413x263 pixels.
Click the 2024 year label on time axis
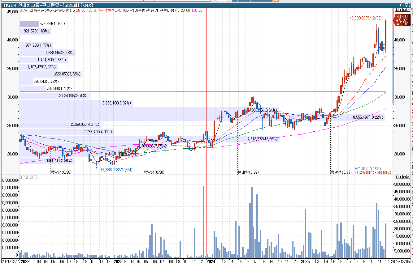[211, 261]
